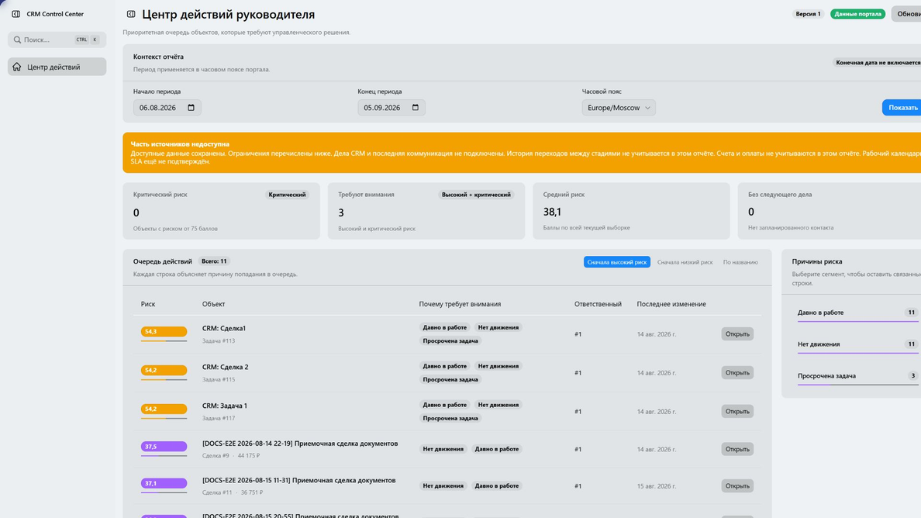Click DOCS-E2E 2026-08-15 11-31 deal title

pos(299,481)
